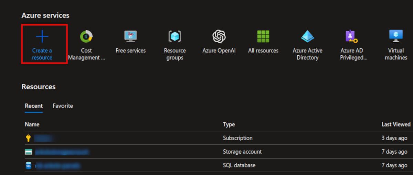
Task: Click the Name column header
Action: click(x=32, y=124)
